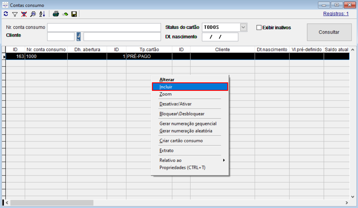358x208 pixels.
Task: Click the F4 client lookup icon
Action: tap(79, 37)
